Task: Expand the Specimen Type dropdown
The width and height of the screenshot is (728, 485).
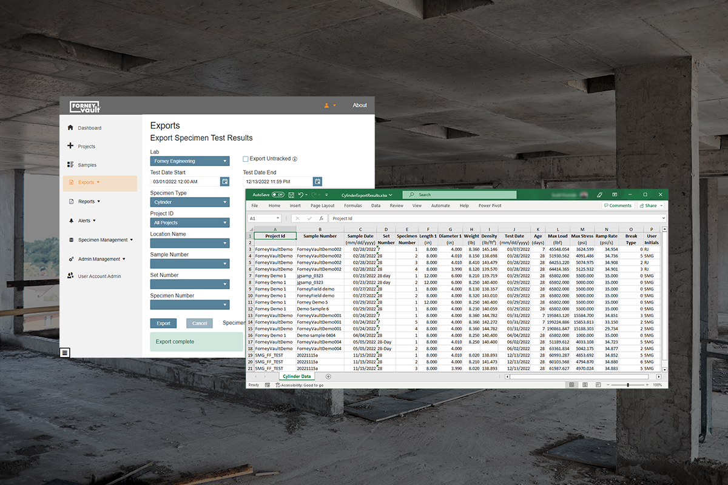Action: (190, 202)
